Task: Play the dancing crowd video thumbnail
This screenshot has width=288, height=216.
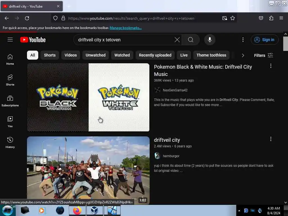Action: [88, 170]
